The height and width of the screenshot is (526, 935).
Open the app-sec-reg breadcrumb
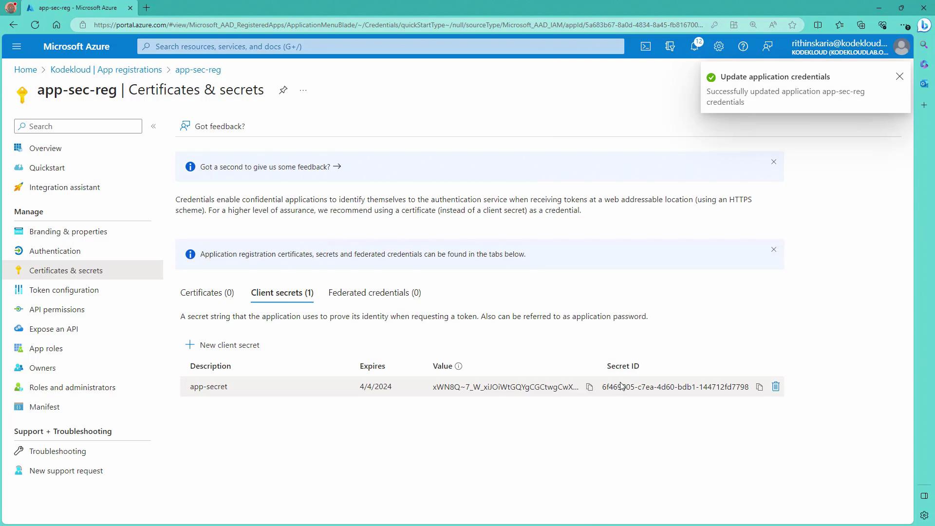point(198,70)
